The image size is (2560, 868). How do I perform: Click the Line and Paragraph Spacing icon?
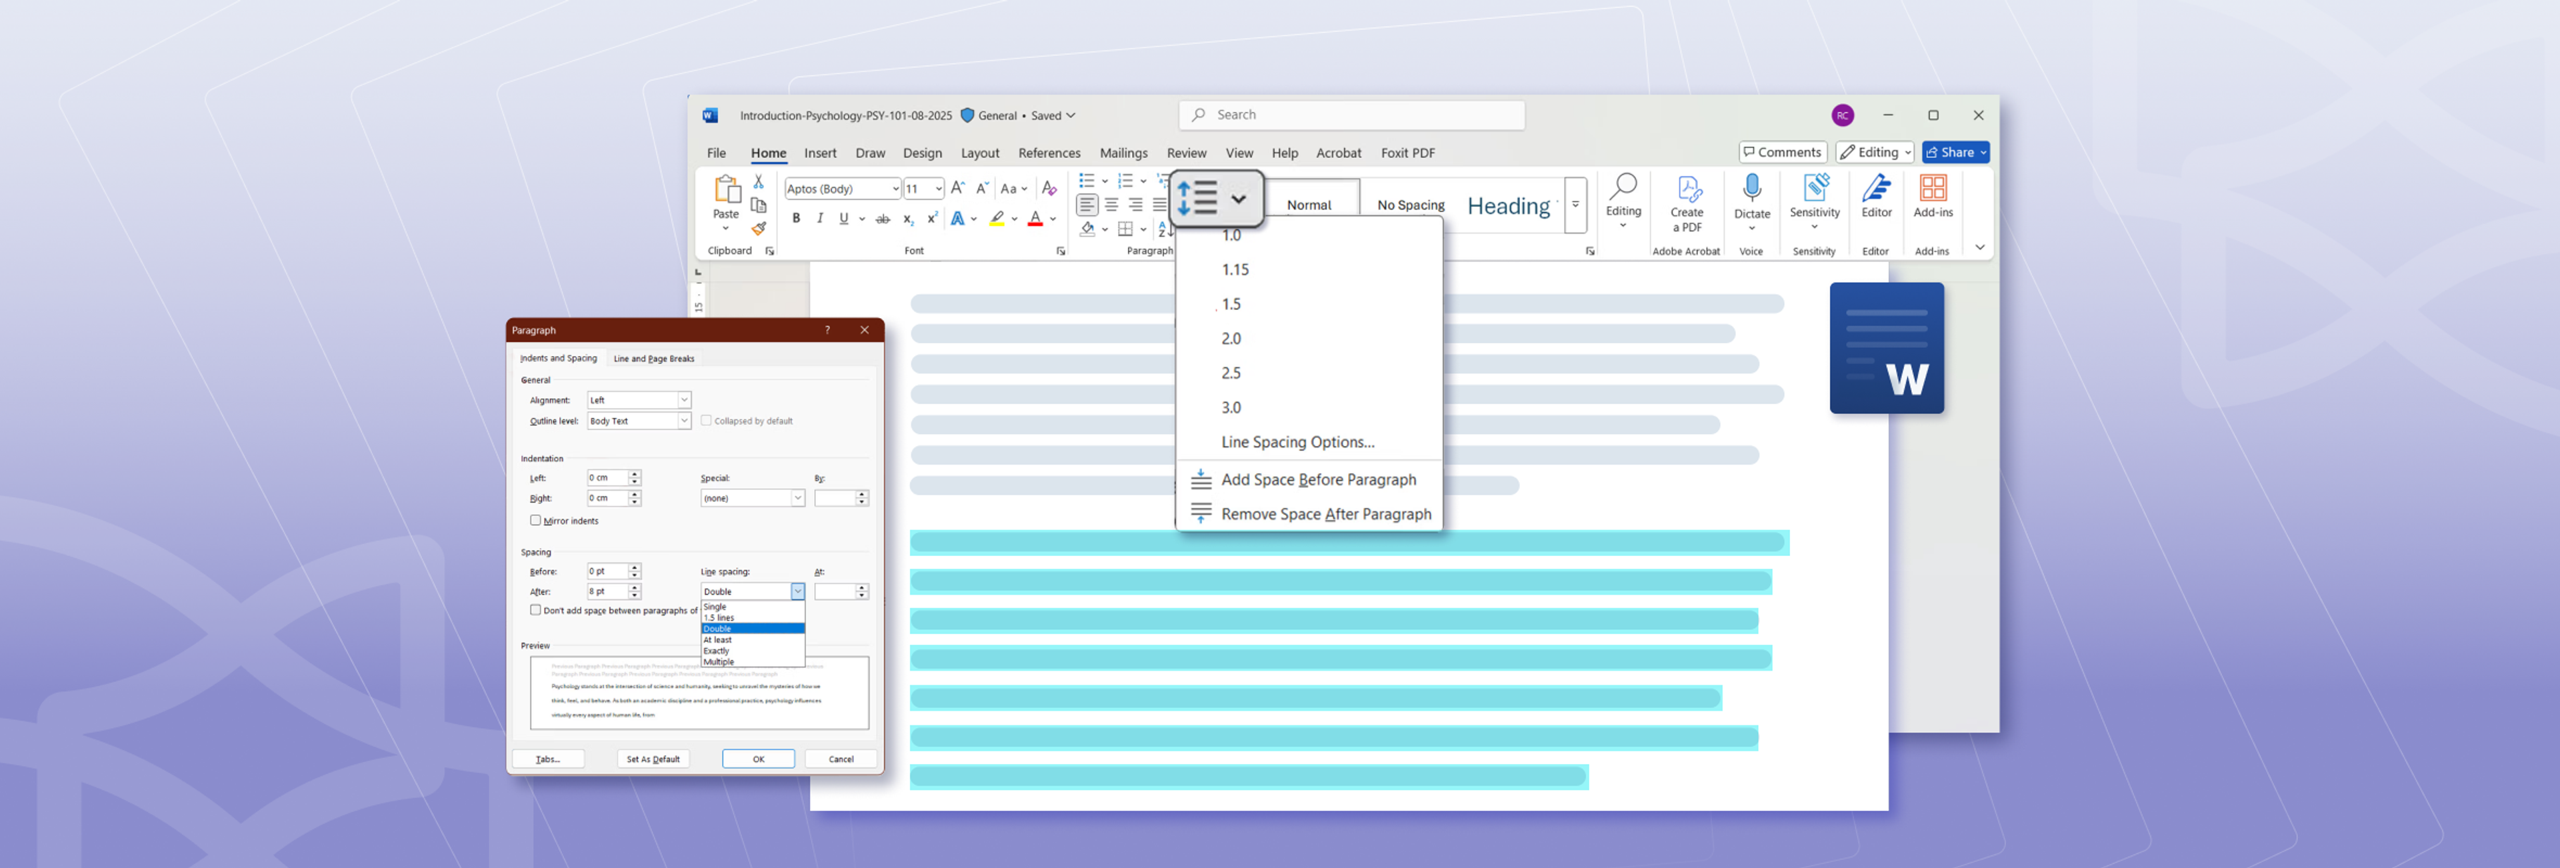tap(1199, 198)
